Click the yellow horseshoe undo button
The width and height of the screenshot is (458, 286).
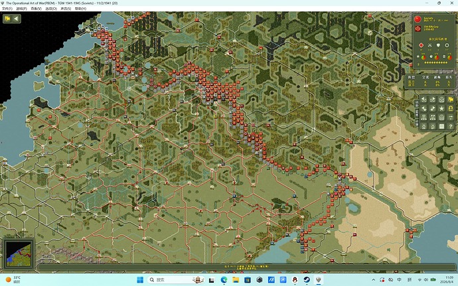451,109
